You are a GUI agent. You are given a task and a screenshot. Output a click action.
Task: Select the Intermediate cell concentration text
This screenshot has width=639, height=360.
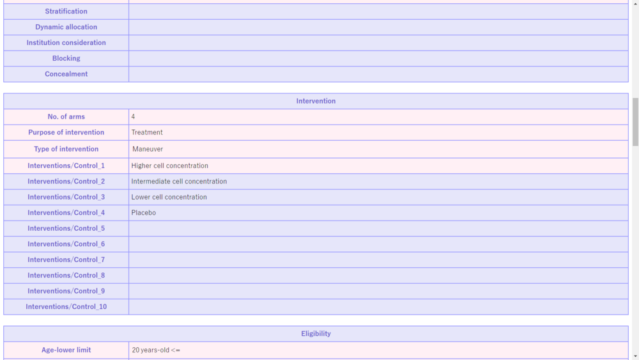pyautogui.click(x=179, y=182)
